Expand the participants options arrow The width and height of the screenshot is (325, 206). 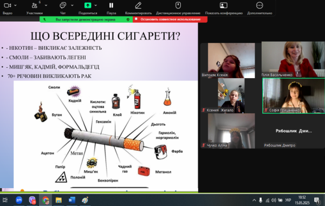(x=46, y=5)
